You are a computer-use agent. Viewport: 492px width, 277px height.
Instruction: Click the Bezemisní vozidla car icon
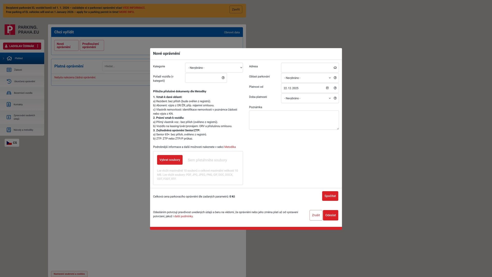(9, 93)
